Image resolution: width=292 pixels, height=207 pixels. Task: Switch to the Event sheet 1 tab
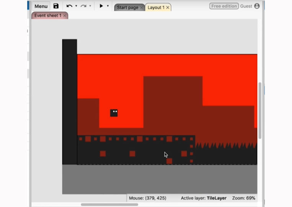[x=48, y=15]
